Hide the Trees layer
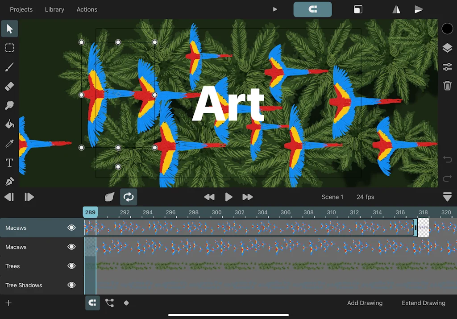This screenshot has width=457, height=319. pos(71,266)
